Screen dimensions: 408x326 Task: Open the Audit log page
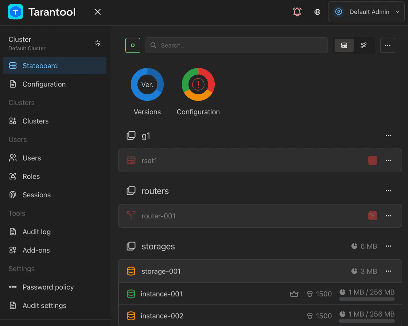tap(55, 232)
